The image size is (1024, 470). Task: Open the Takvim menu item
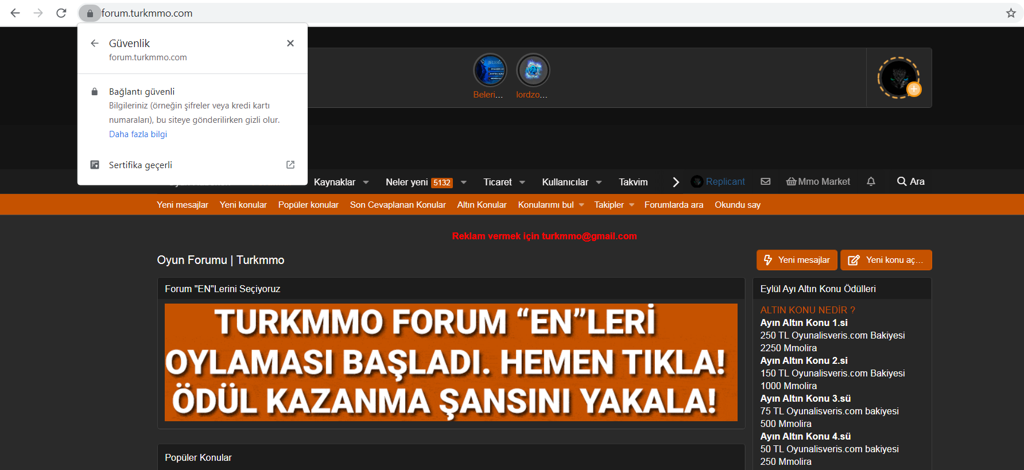pyautogui.click(x=633, y=182)
